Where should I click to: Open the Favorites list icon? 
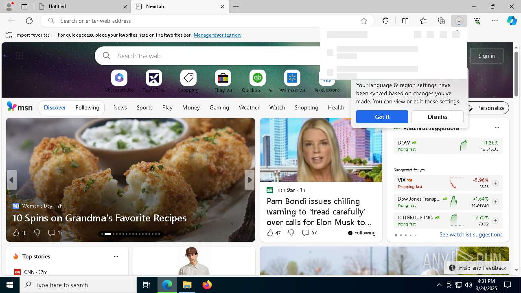[x=423, y=21]
